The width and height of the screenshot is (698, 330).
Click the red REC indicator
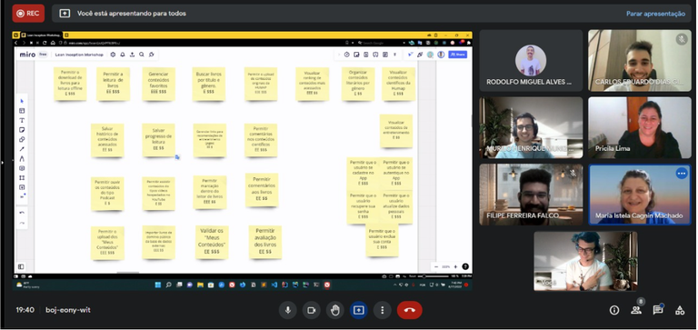[x=28, y=14]
